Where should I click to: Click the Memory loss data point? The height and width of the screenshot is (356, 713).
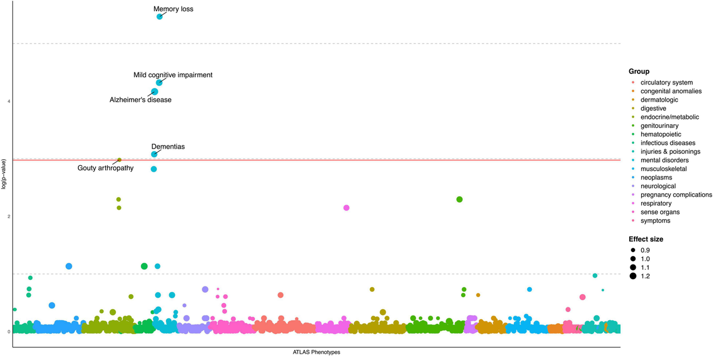[159, 17]
